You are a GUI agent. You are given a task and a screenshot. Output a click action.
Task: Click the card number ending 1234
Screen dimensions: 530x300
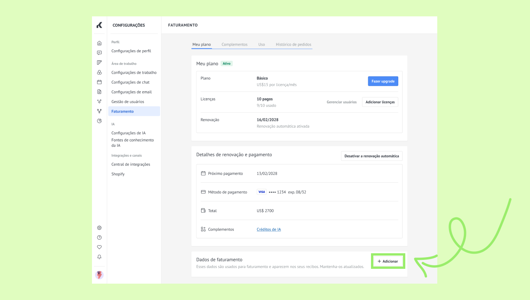277,192
